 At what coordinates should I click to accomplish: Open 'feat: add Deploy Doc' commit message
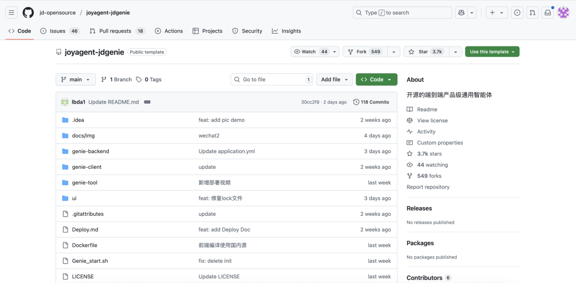pyautogui.click(x=225, y=229)
